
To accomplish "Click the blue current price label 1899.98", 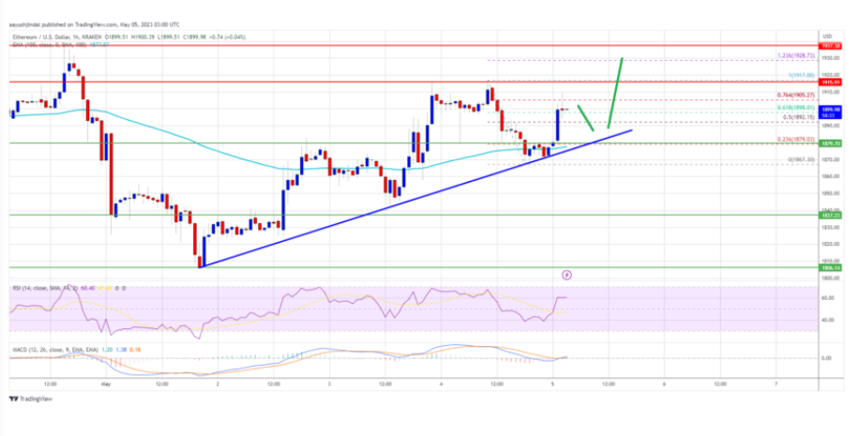I will tap(830, 110).
